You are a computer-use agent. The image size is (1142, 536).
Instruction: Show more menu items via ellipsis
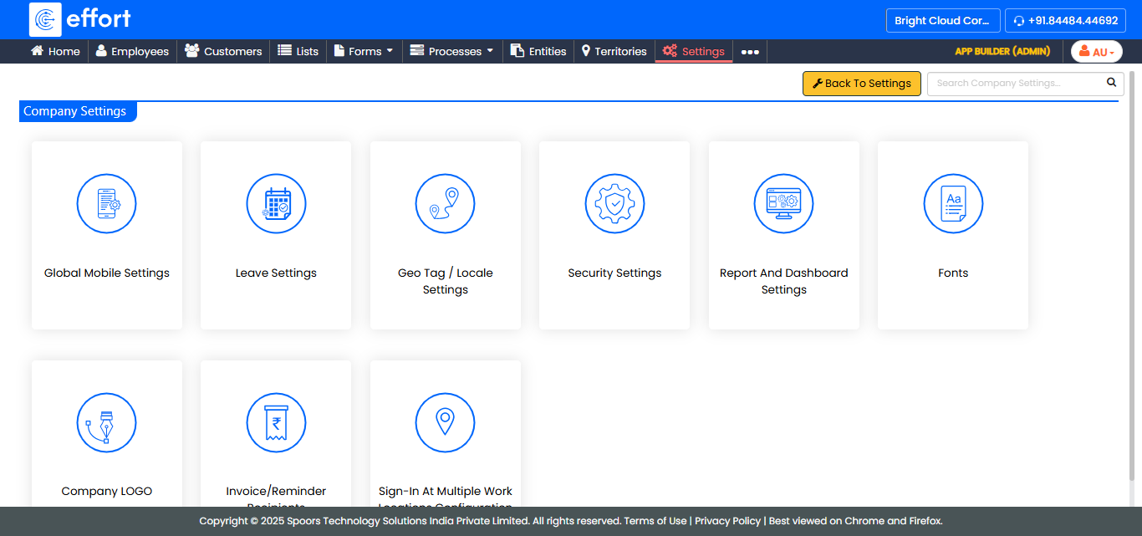coord(750,52)
